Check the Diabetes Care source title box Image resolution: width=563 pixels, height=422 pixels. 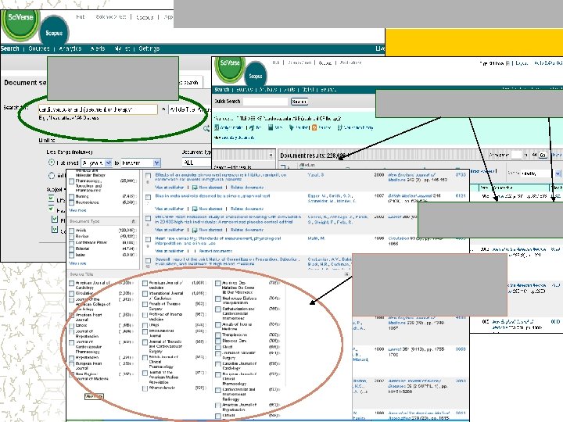(x=218, y=341)
